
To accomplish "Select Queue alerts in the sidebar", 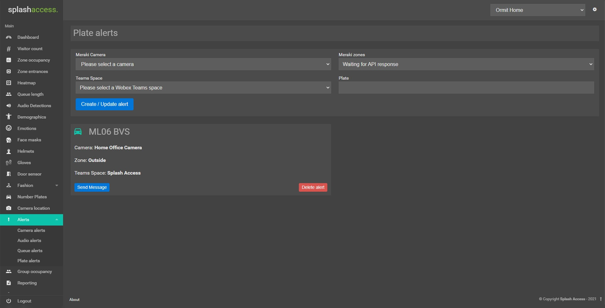I will click(29, 250).
